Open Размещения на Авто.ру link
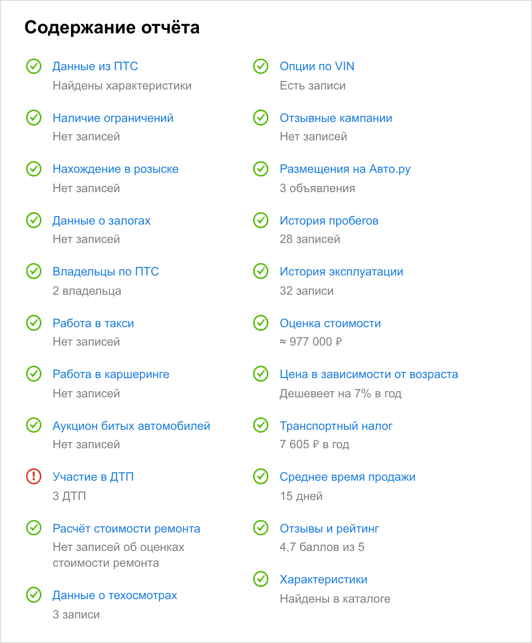The width and height of the screenshot is (532, 643). pos(345,169)
